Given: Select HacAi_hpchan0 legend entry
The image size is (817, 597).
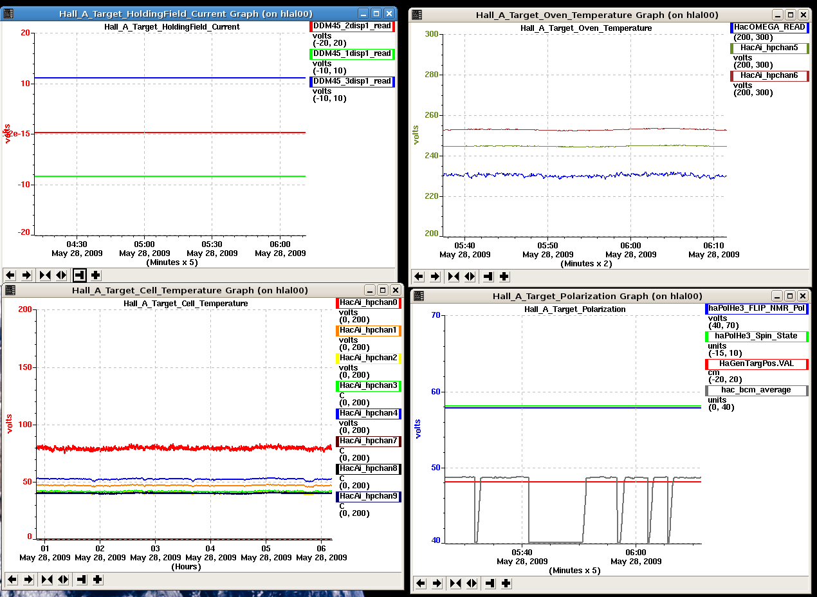Looking at the screenshot, I should (x=369, y=302).
